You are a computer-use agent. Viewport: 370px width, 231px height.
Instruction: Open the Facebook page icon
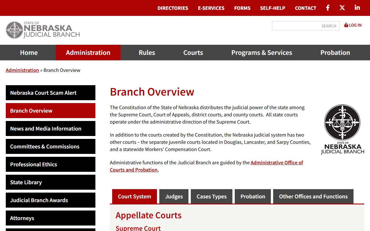[328, 8]
